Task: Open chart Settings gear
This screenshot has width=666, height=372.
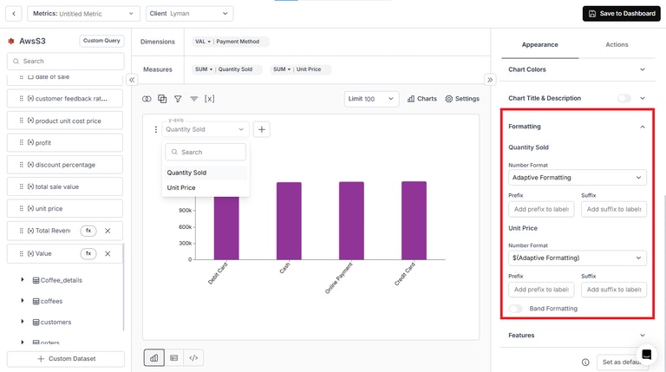Action: [462, 99]
